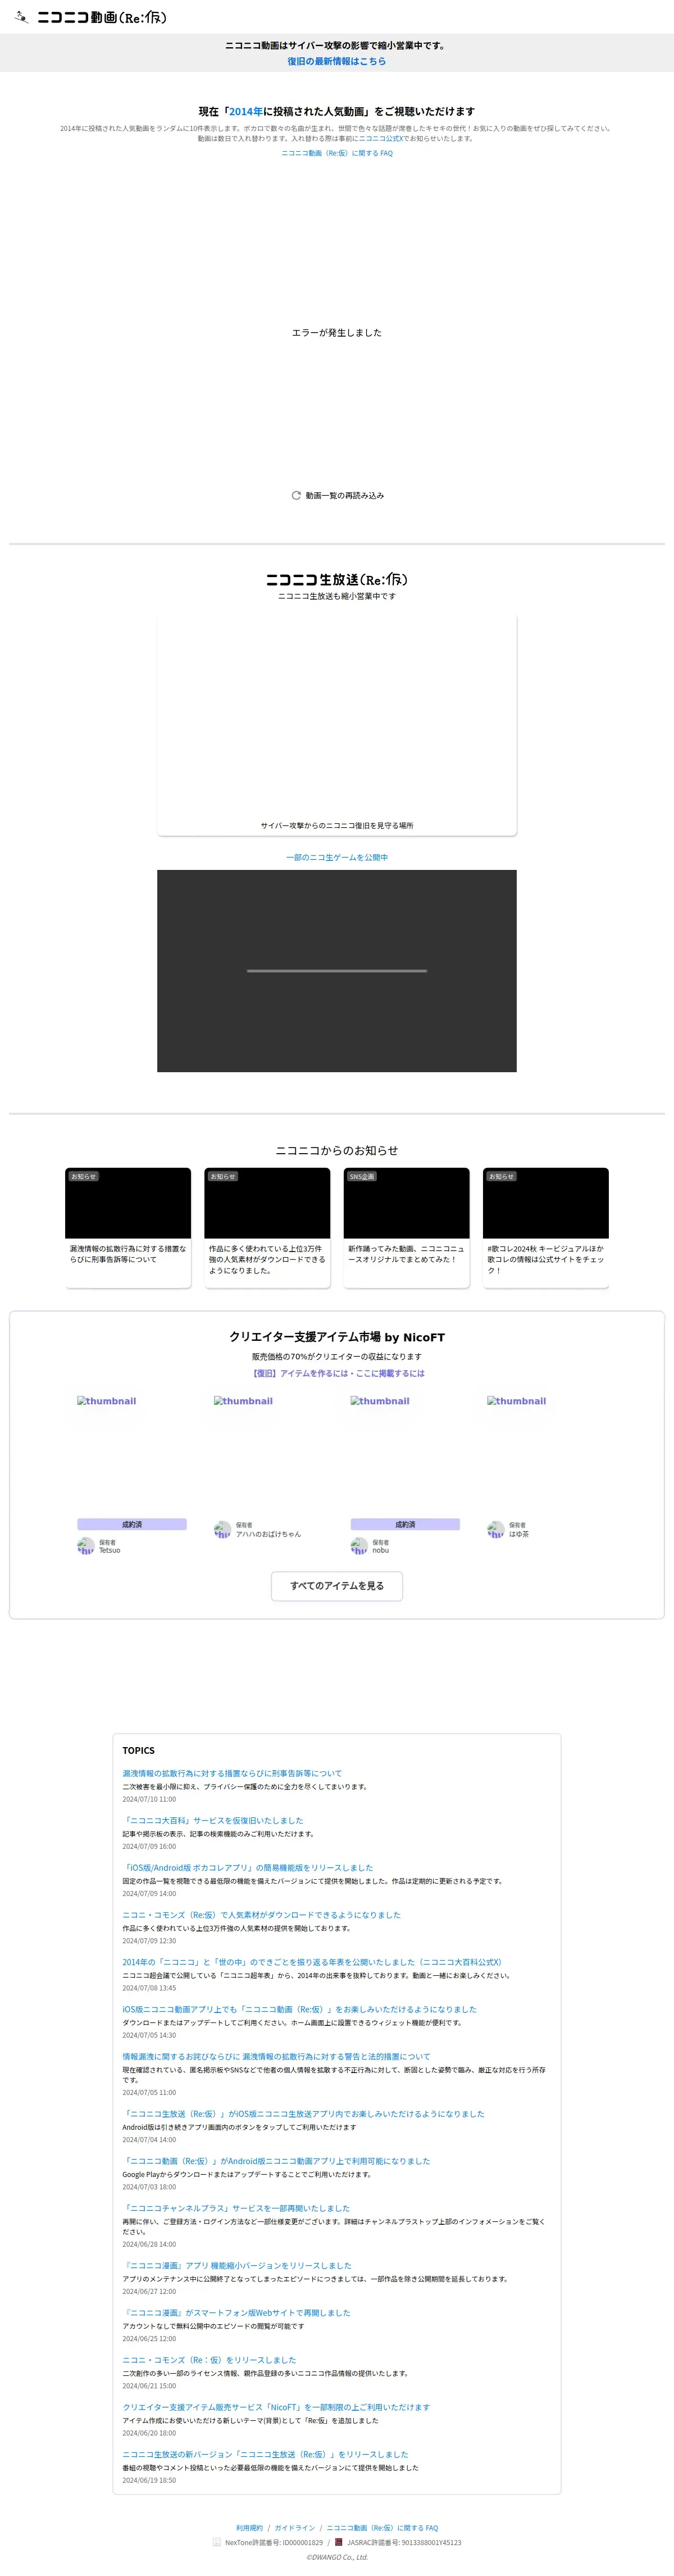Click the loading progress bar in the game player
The width and height of the screenshot is (674, 2576).
(x=337, y=971)
